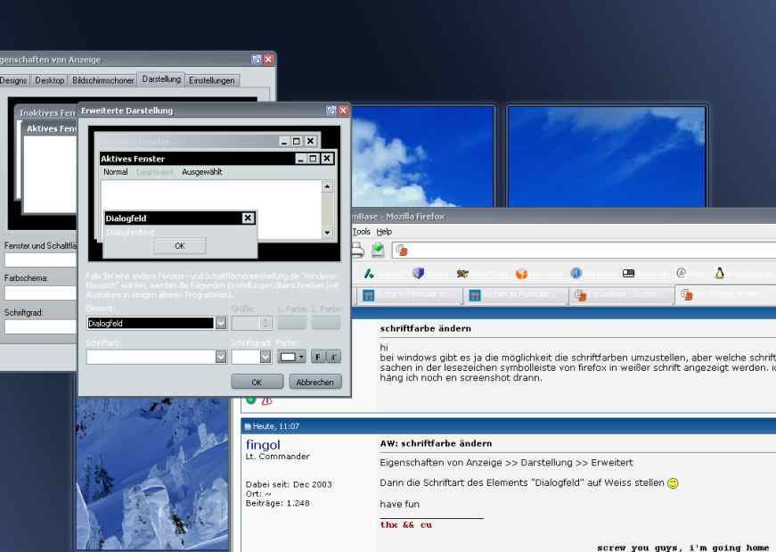Switch to the Designs tab
This screenshot has width=776, height=552.
click(x=14, y=80)
